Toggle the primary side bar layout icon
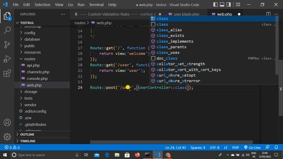Image resolution: width=283 pixels, height=159 pixels. [215, 4]
